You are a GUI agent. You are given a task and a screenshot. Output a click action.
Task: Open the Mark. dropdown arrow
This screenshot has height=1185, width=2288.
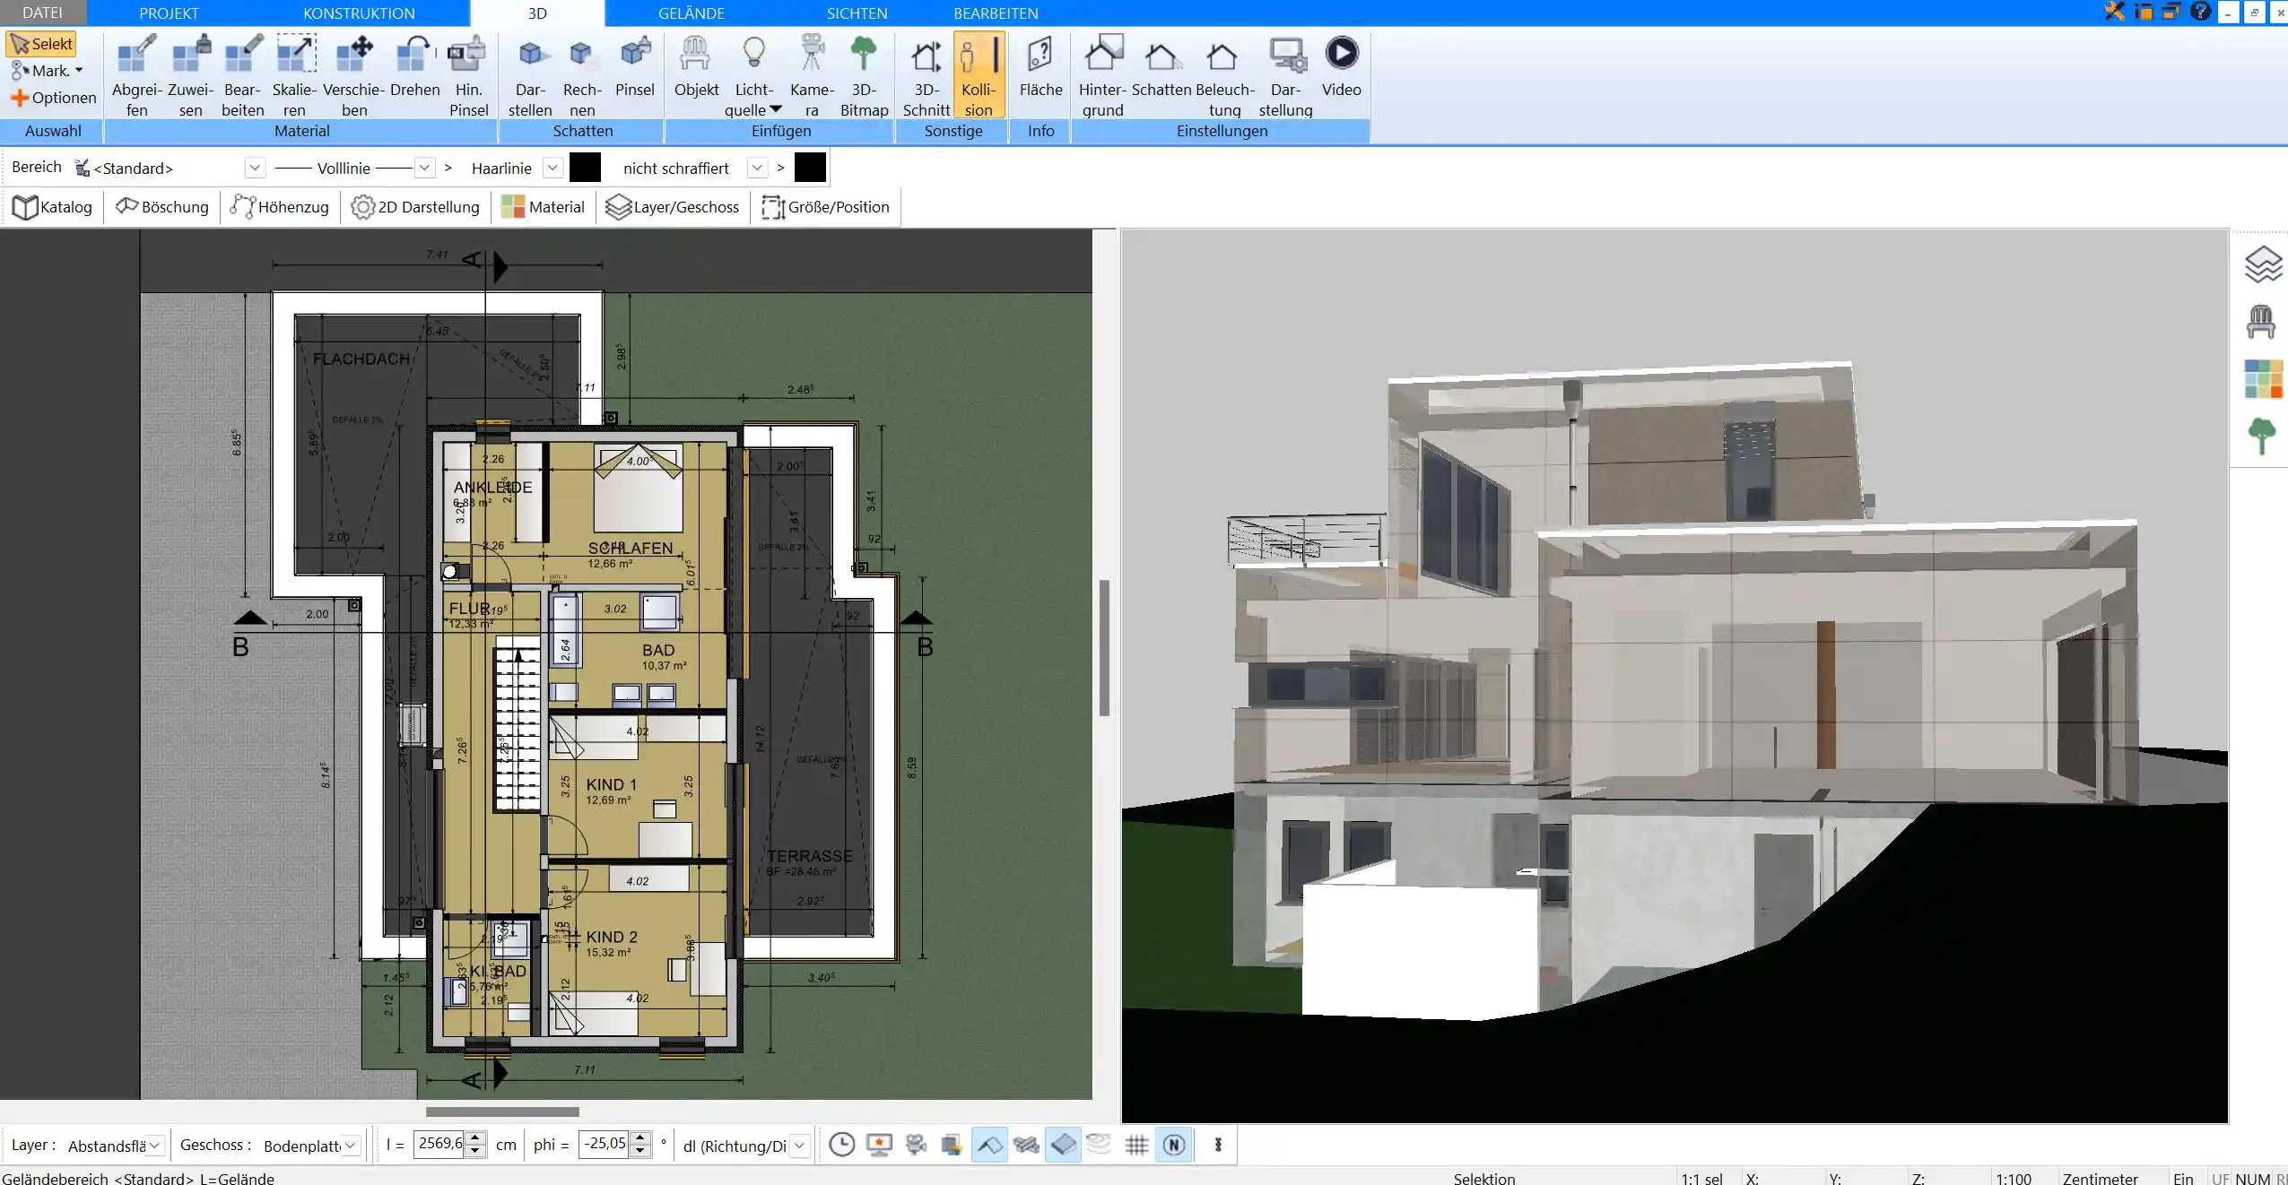[79, 71]
